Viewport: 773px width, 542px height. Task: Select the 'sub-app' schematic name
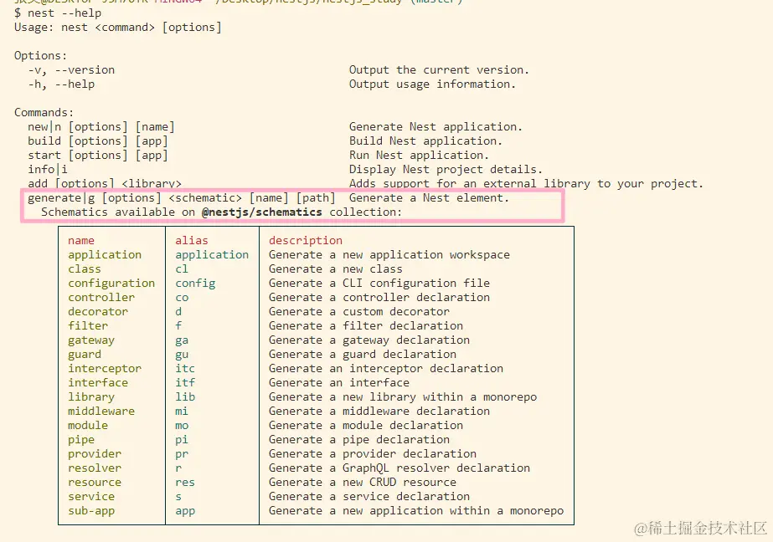coord(91,511)
